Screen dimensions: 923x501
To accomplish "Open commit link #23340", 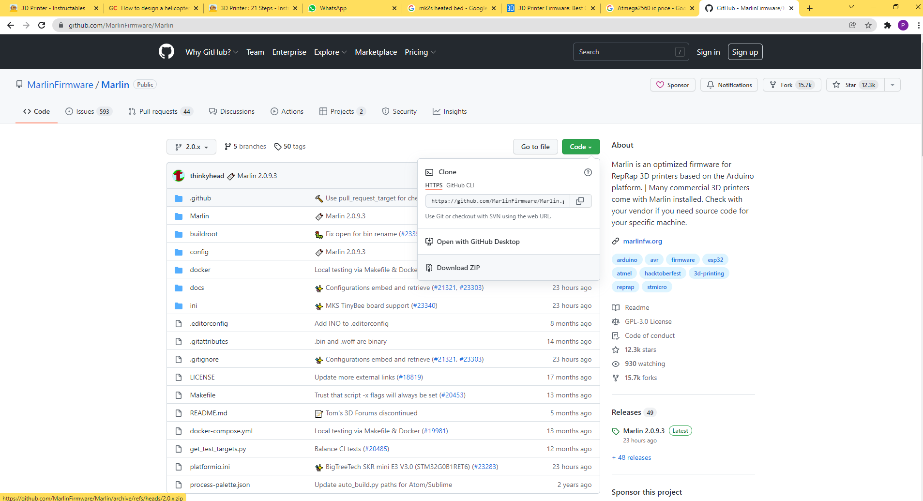I will pos(424,305).
